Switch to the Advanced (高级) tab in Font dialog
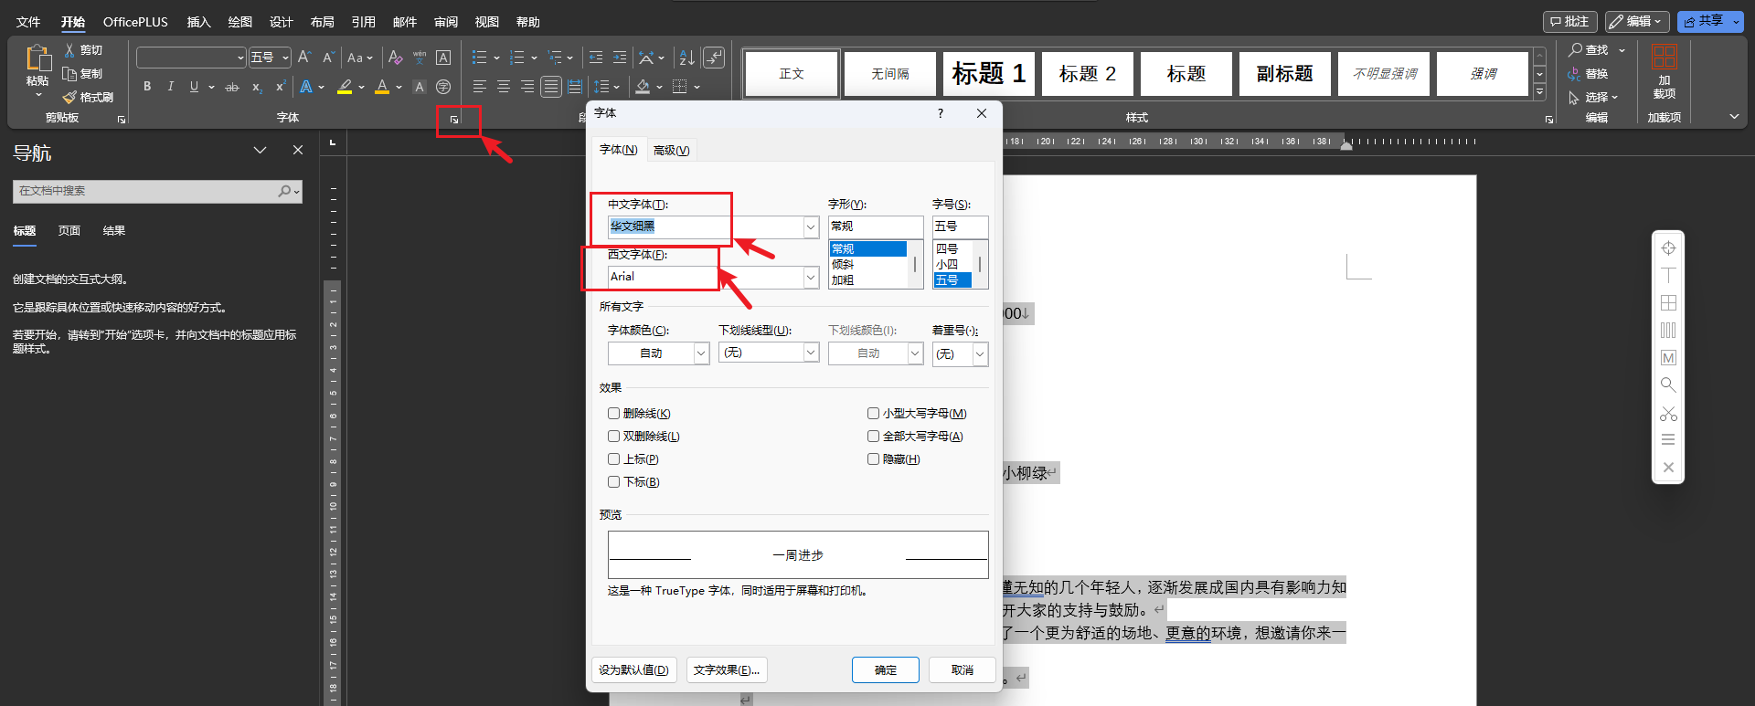Screen dimensions: 1755x706 pyautogui.click(x=672, y=151)
